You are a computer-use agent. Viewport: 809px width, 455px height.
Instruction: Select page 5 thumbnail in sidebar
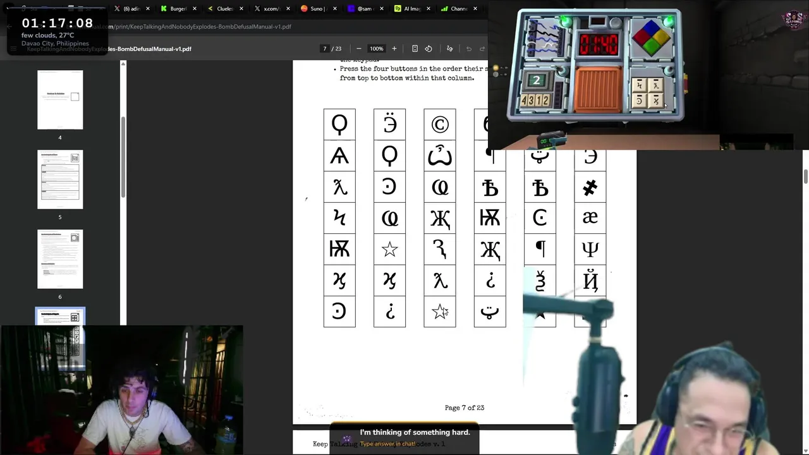[x=60, y=179]
